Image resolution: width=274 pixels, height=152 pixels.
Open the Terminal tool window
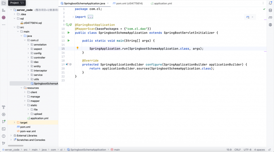click(x=3, y=129)
